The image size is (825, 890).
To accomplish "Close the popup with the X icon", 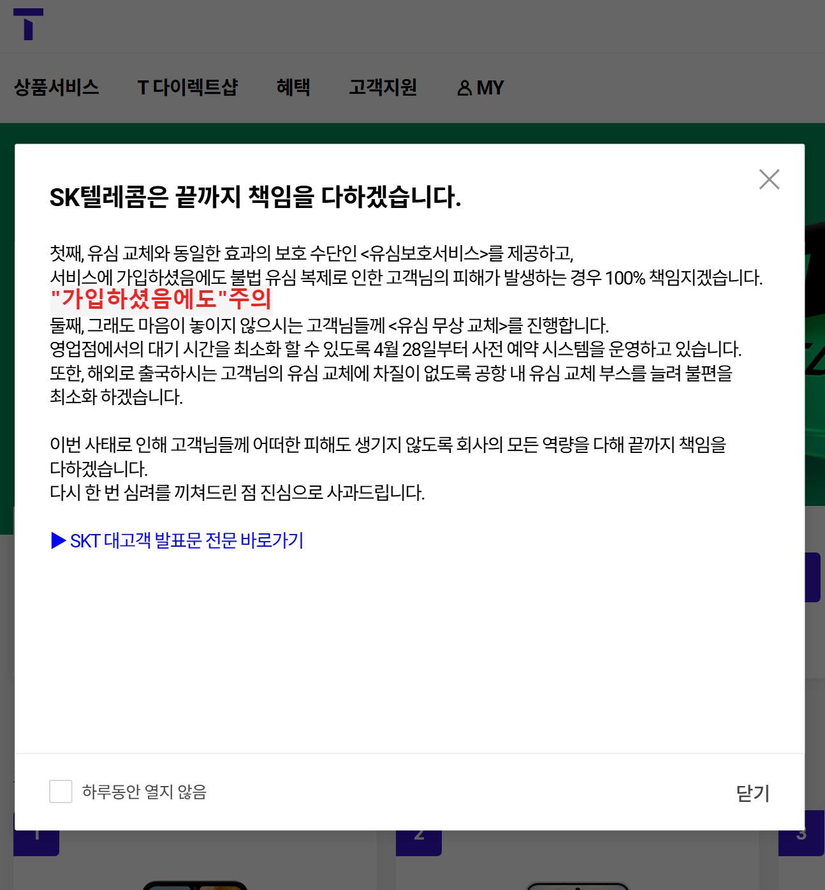I will (x=770, y=179).
